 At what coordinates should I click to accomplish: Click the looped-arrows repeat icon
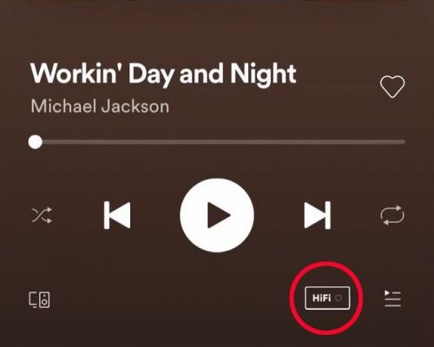[392, 215]
